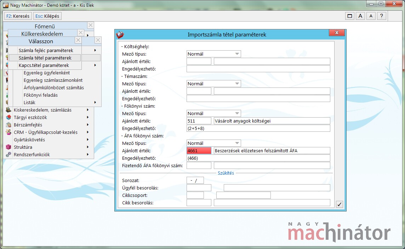Close the Válasszon popup panel

tap(78, 40)
